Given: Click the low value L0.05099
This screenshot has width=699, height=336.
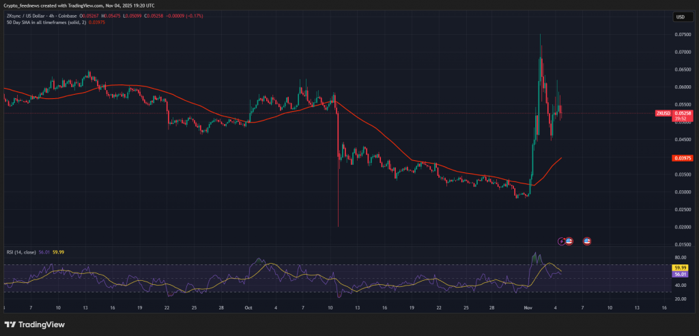Looking at the screenshot, I should pyautogui.click(x=132, y=16).
